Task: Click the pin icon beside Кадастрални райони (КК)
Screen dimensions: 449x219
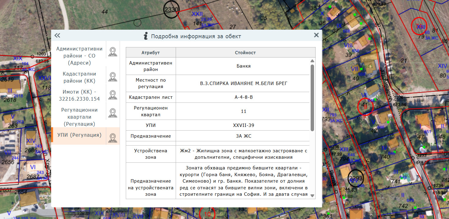Action: click(113, 76)
